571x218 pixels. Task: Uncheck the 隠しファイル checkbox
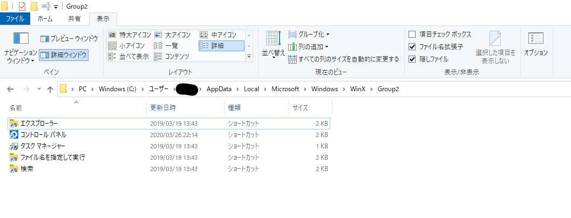pos(412,59)
